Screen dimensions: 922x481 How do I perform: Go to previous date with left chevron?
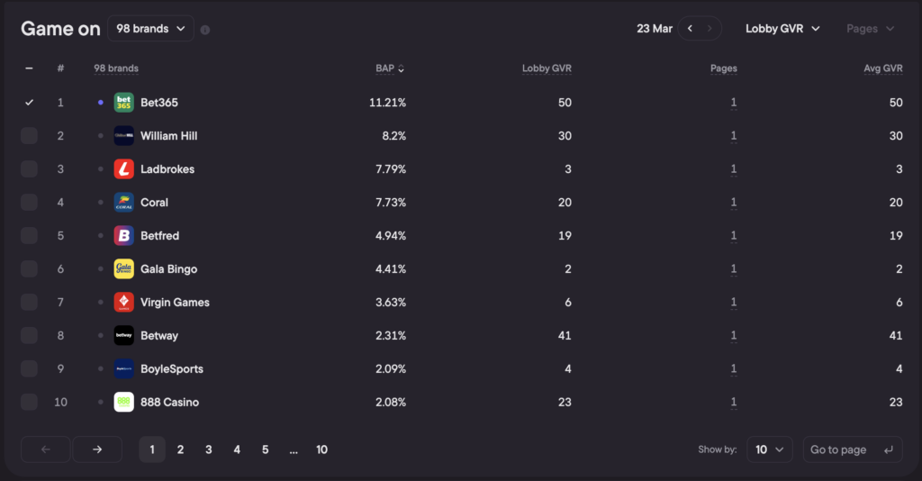click(x=690, y=29)
